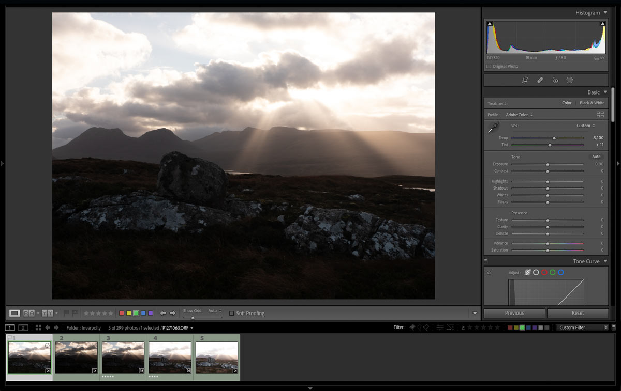Switch treatment to Black & White
This screenshot has width=621, height=391.
pos(592,103)
